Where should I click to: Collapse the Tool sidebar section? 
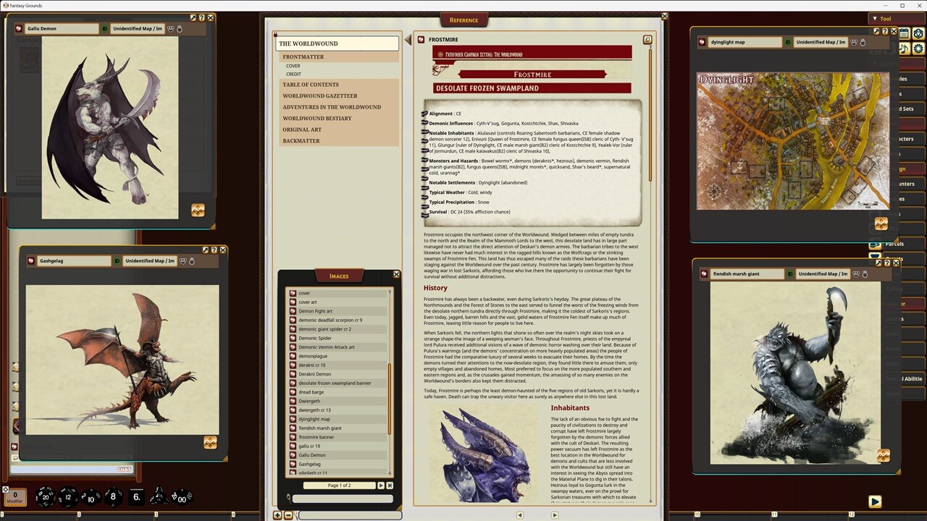pyautogui.click(x=874, y=18)
